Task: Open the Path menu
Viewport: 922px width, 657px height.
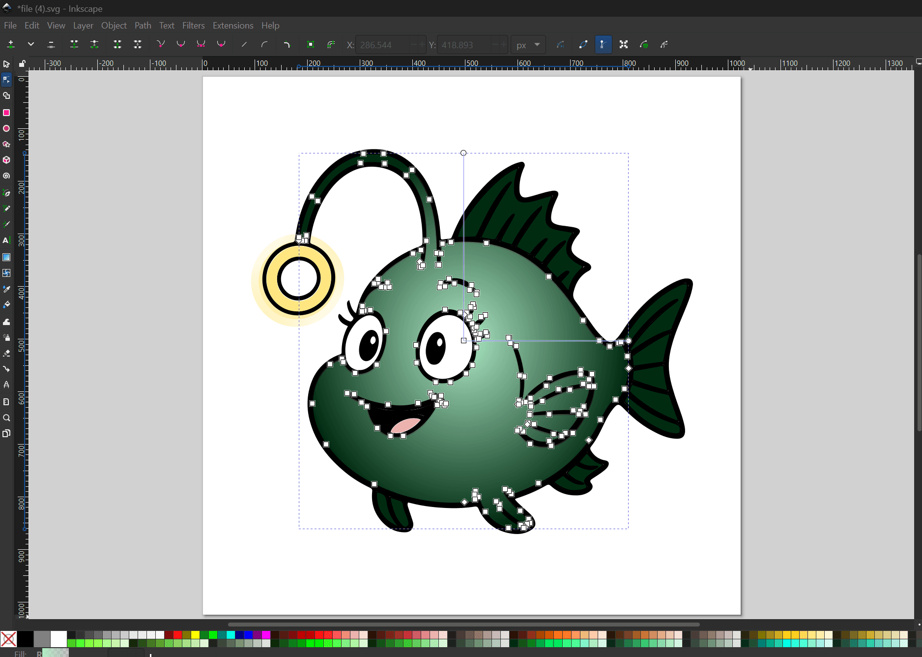Action: [x=143, y=26]
